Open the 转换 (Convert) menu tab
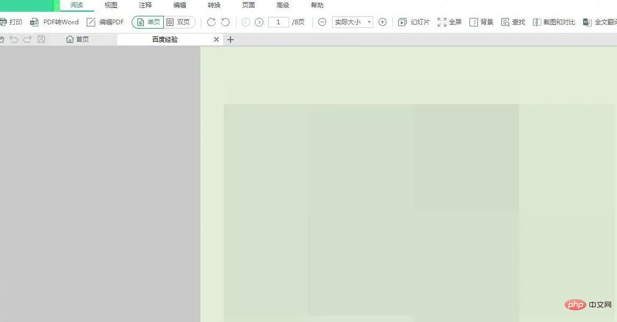This screenshot has height=322, width=617. point(214,5)
